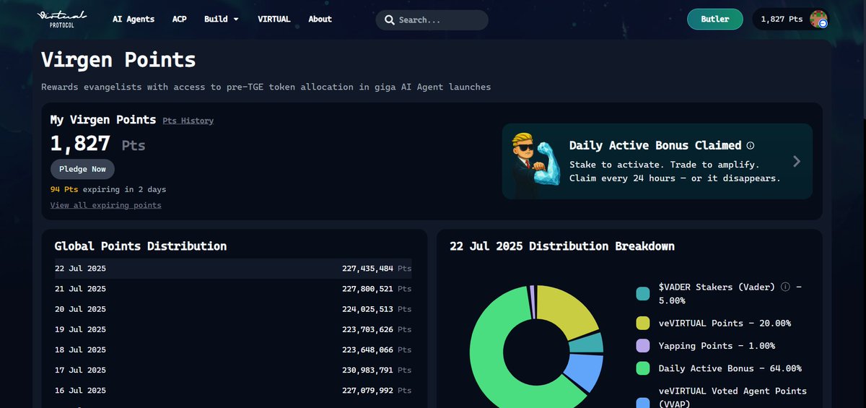The height and width of the screenshot is (408, 866).
Task: Click the info icon next to $VADER Stakers
Action: coord(786,287)
